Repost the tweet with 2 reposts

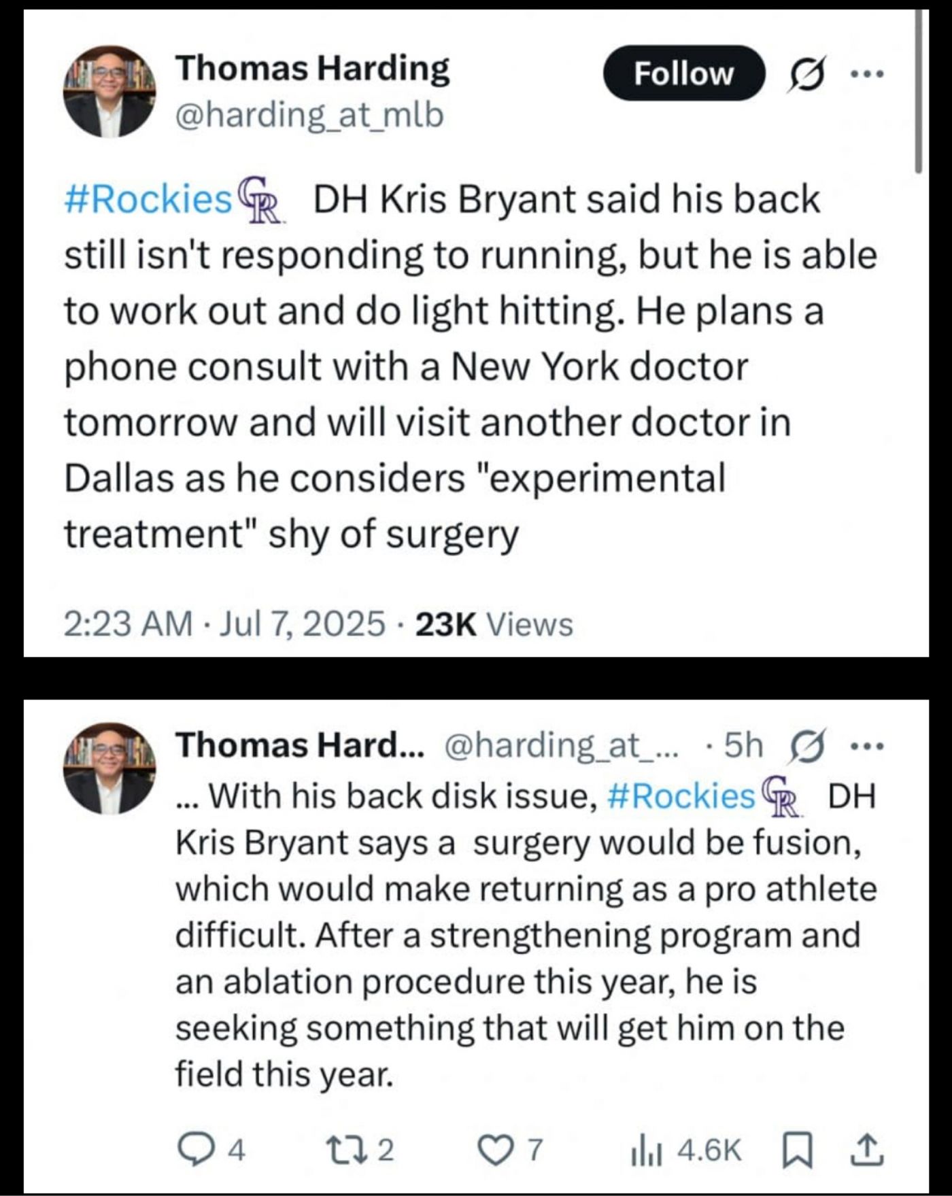click(x=370, y=1150)
